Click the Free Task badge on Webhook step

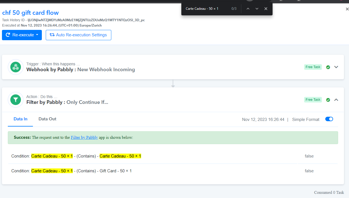(x=313, y=67)
